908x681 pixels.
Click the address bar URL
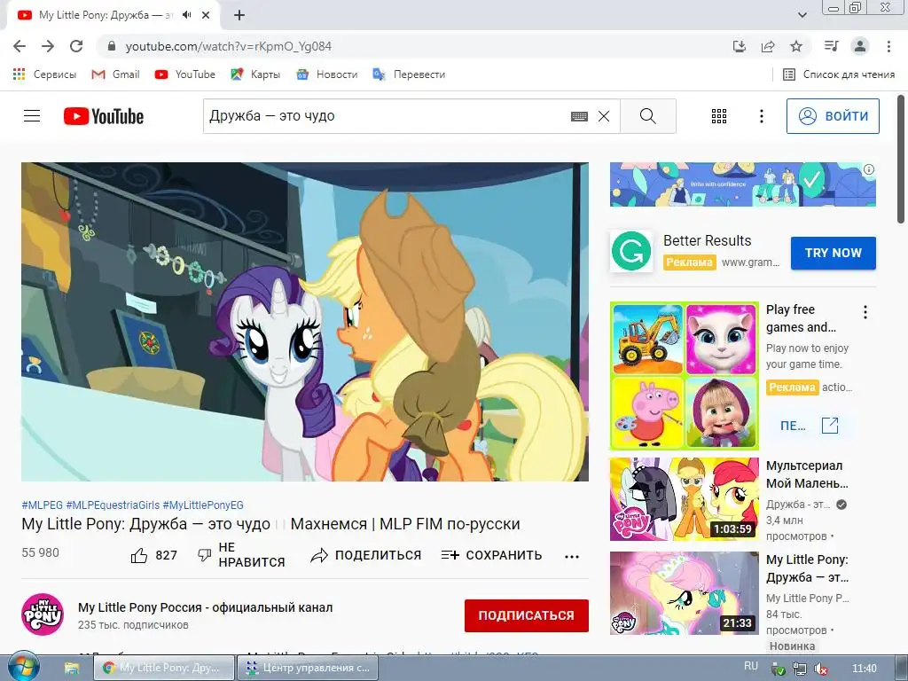[228, 46]
